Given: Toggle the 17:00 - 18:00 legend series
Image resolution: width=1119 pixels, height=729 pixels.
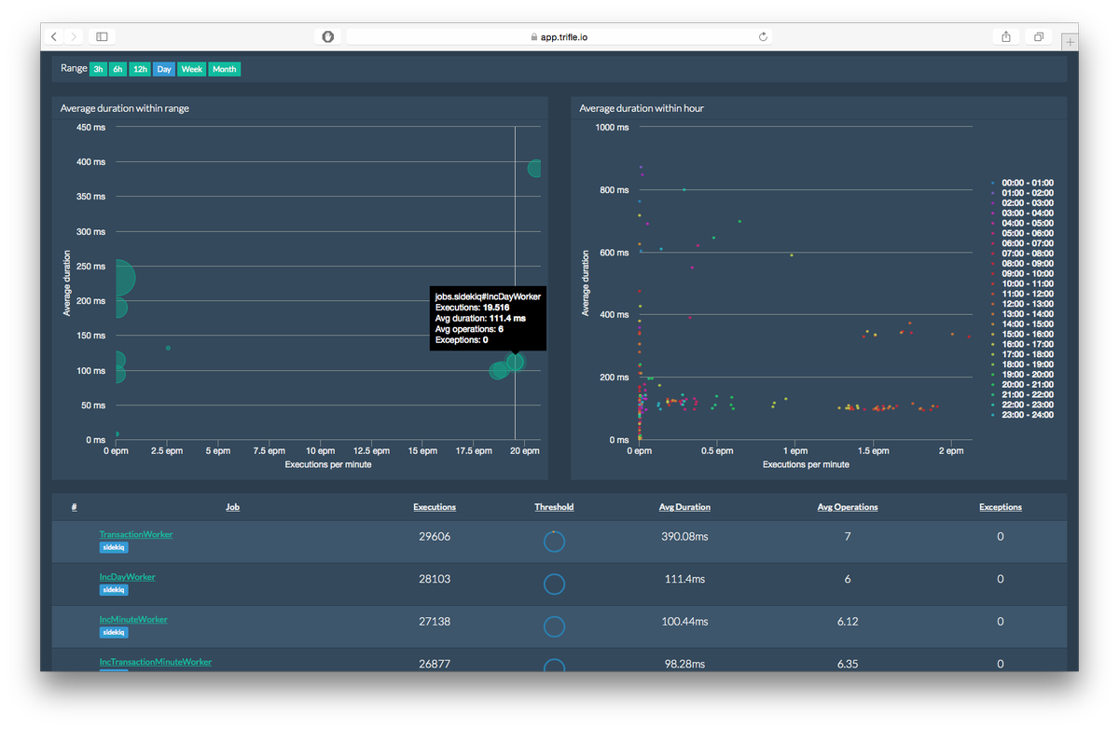Looking at the screenshot, I should point(1022,354).
